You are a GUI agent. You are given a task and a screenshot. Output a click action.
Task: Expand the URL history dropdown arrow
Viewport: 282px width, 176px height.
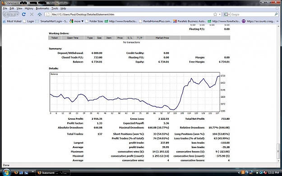click(220, 14)
